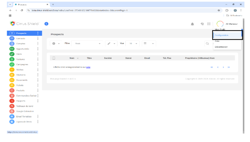Sort the table by the Nom column
This screenshot has height=142, width=250.
pos(72,58)
